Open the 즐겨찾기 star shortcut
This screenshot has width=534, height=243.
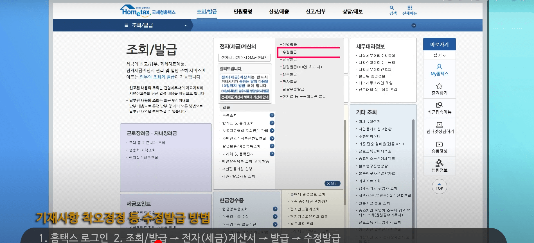(x=439, y=89)
